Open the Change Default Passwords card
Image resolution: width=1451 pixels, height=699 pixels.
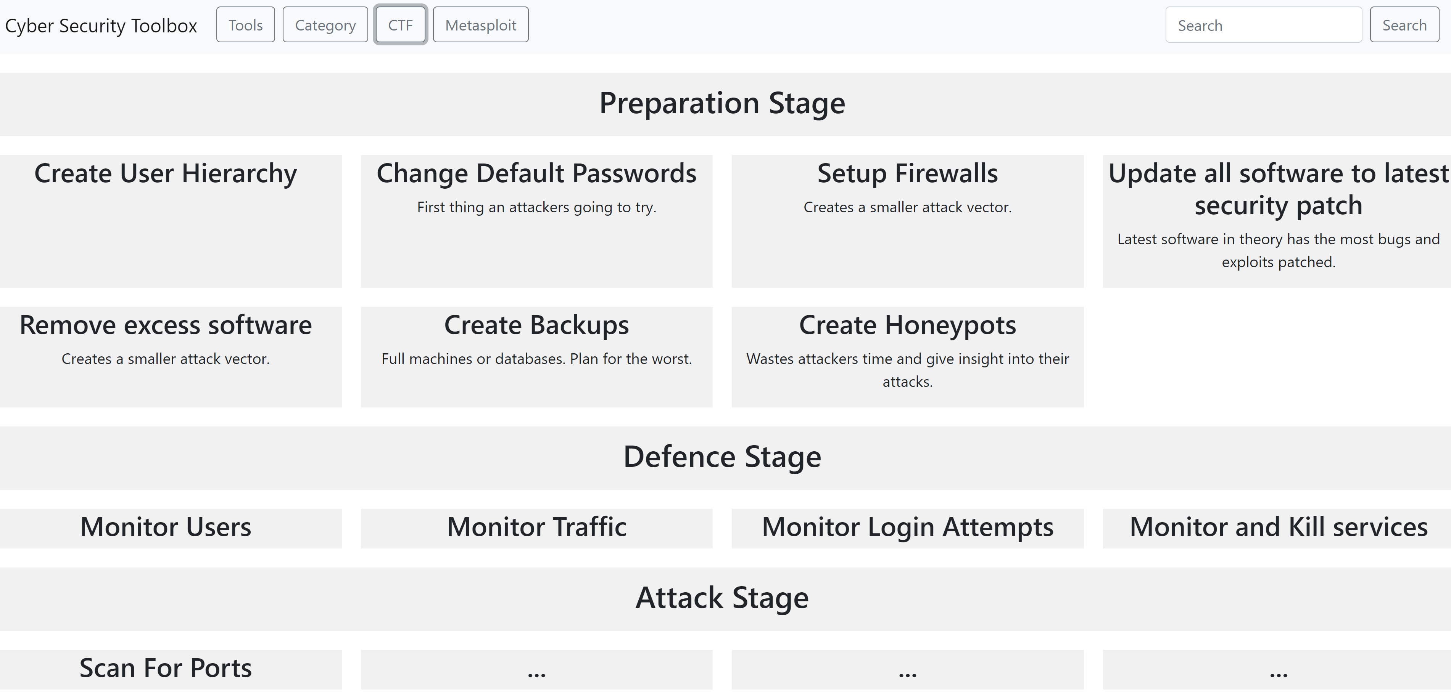536,221
